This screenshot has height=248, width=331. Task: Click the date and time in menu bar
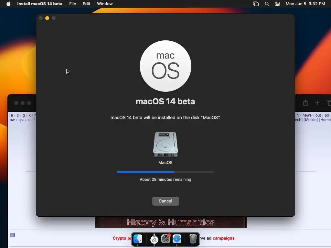click(305, 4)
